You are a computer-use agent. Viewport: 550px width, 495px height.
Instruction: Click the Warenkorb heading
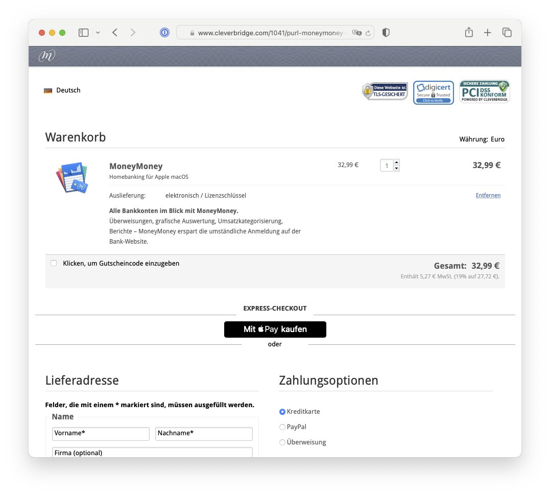point(76,137)
